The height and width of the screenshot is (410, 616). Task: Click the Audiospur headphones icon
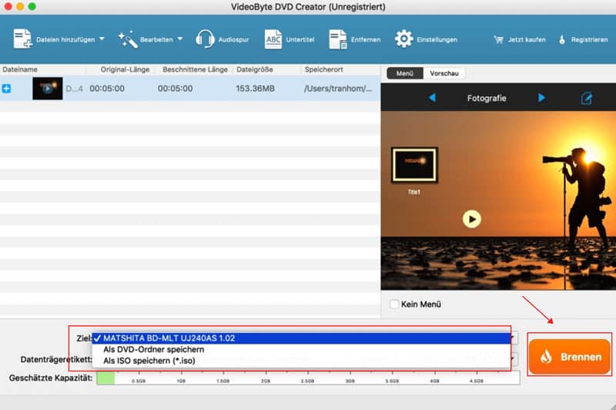click(x=205, y=39)
